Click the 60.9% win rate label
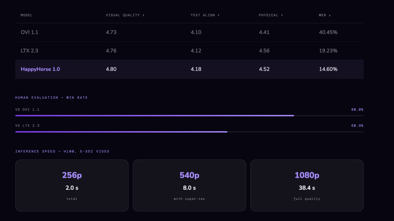Viewport: 394px width, 221px height. pyautogui.click(x=357, y=126)
